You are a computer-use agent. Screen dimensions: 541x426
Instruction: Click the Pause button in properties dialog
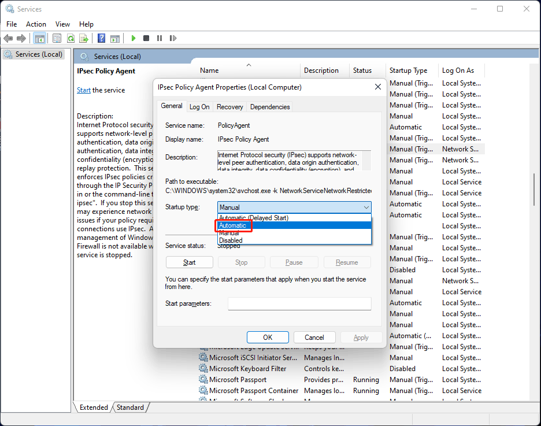click(x=294, y=262)
